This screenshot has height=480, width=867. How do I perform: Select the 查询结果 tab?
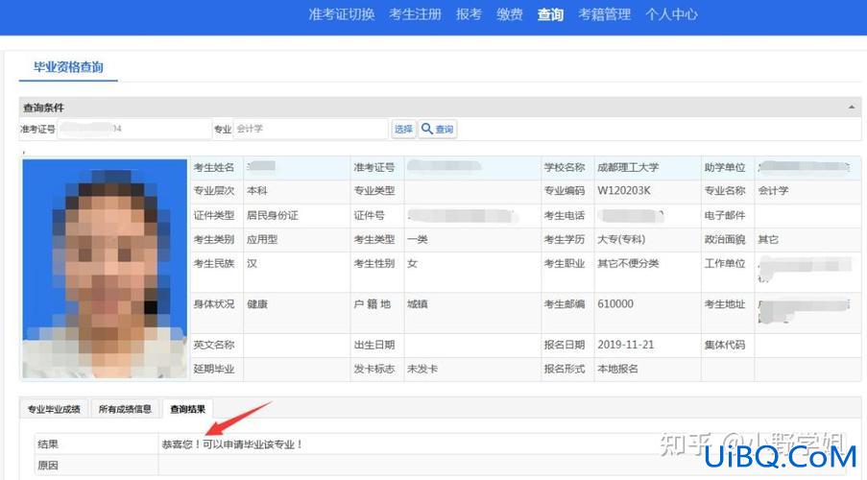tap(187, 409)
